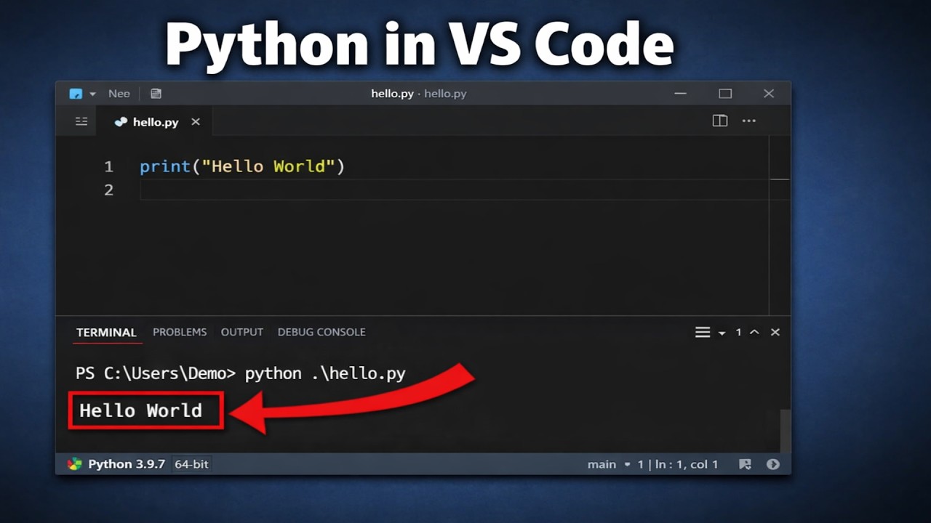Screen dimensions: 931x523
Task: Click line number 1 in the gutter
Action: pos(108,166)
